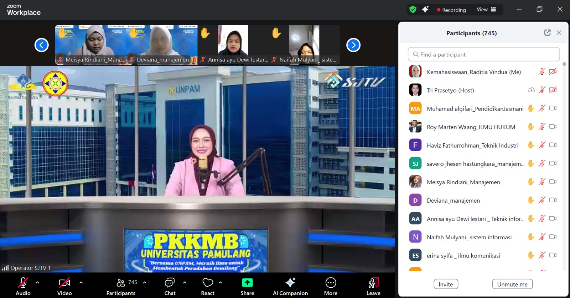
Task: Click raised hand icon for Muhamad algifari
Action: [x=531, y=108]
